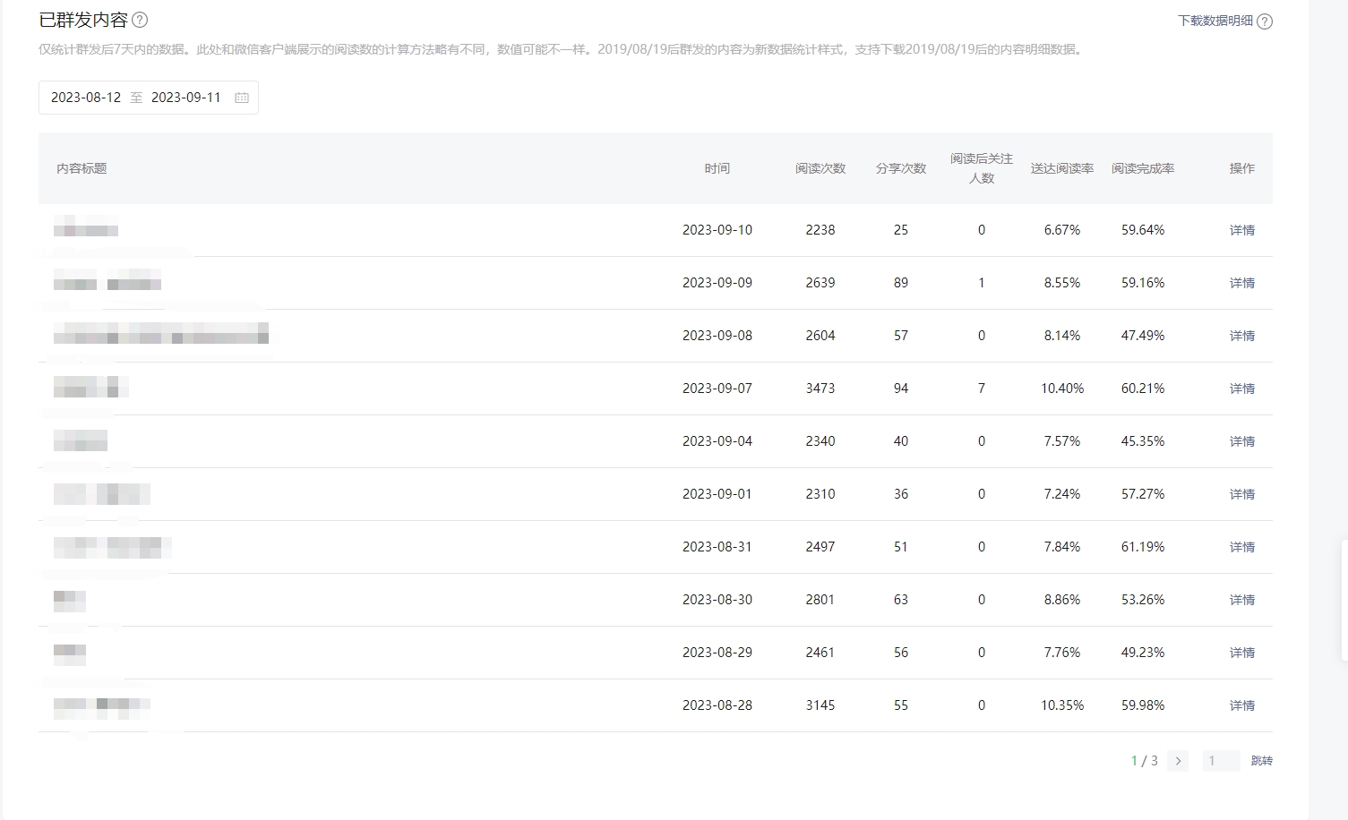Click 下载数据明细 download link
The height and width of the screenshot is (820, 1348).
[x=1215, y=21]
